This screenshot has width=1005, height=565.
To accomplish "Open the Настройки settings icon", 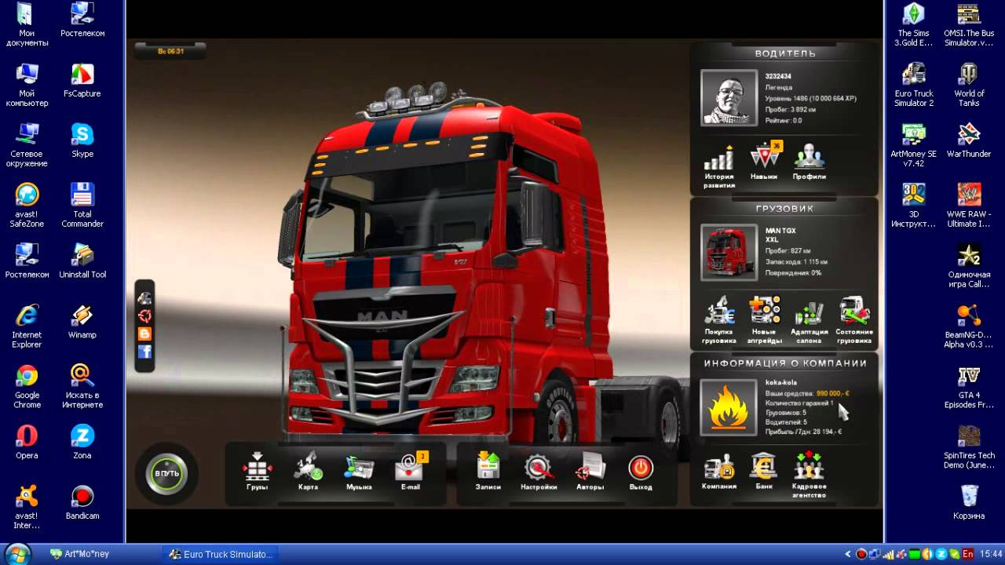I will (539, 468).
